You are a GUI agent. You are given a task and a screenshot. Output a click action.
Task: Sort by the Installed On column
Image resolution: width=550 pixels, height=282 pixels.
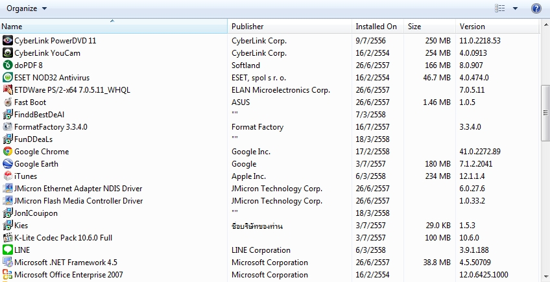tap(378, 27)
